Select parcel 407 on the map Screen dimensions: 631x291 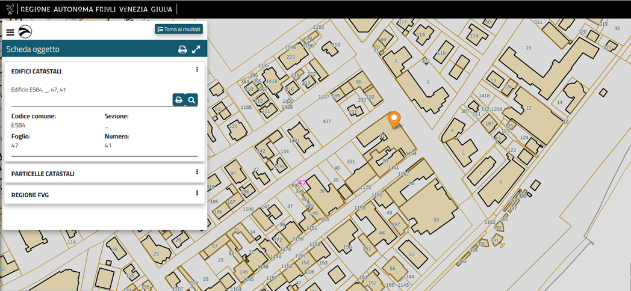[x=326, y=121]
